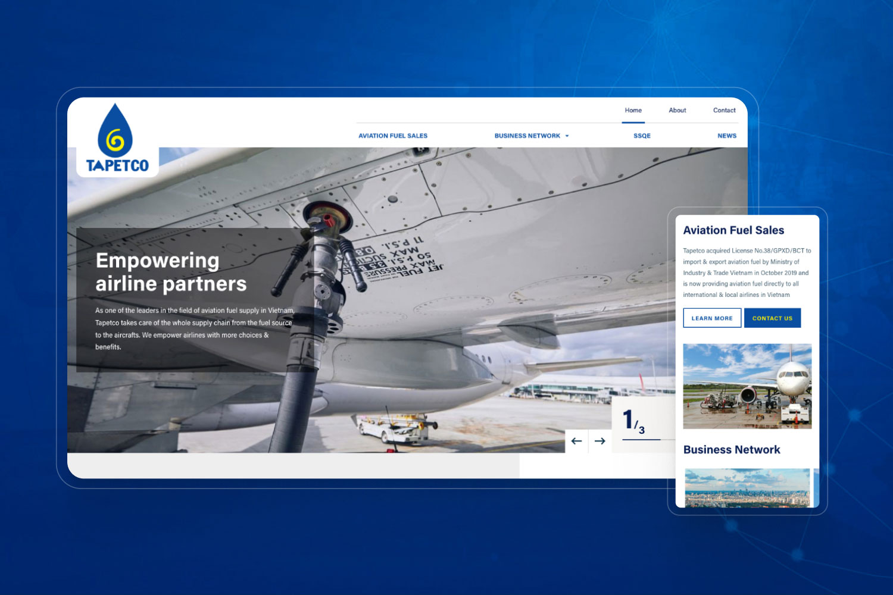Open the News menu item

pos(726,136)
